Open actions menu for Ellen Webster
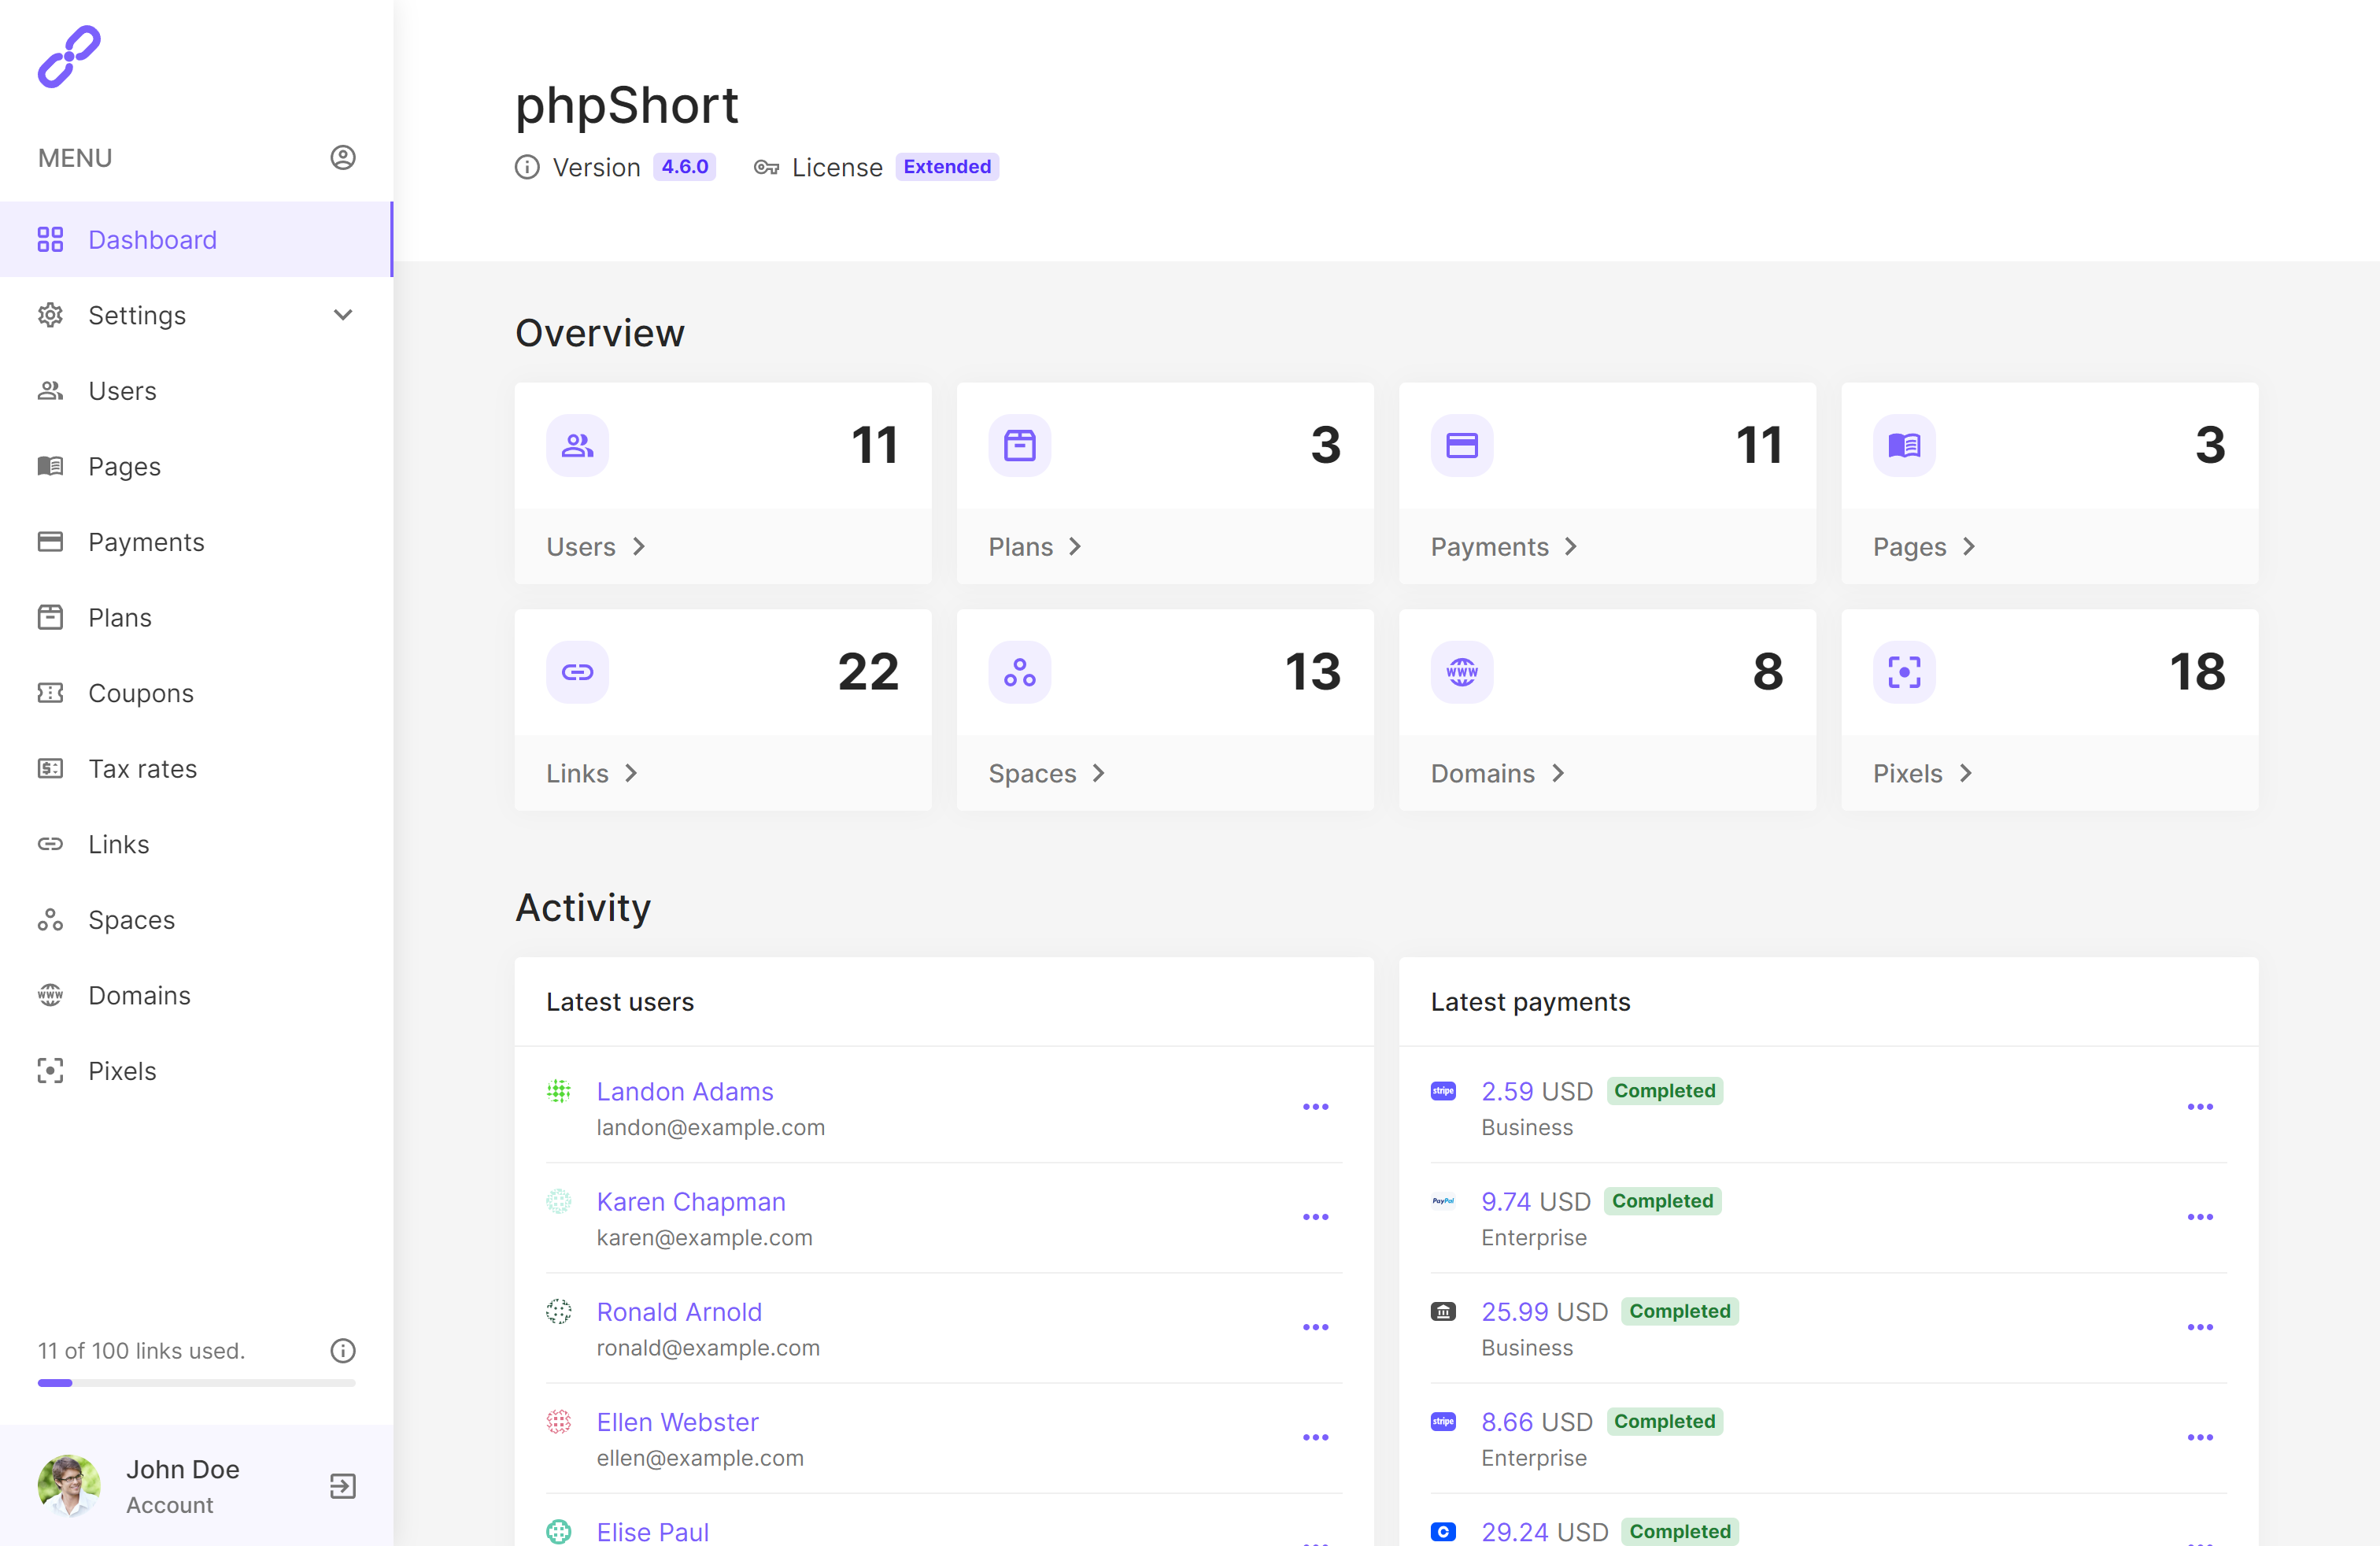Image resolution: width=2380 pixels, height=1546 pixels. pyautogui.click(x=1316, y=1437)
